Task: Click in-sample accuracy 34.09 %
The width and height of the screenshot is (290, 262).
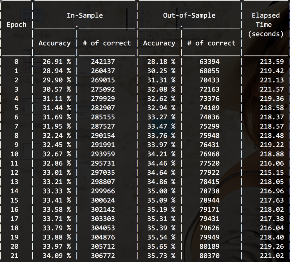Action: click(57, 256)
